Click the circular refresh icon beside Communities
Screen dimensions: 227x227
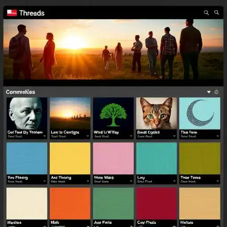coord(216,92)
